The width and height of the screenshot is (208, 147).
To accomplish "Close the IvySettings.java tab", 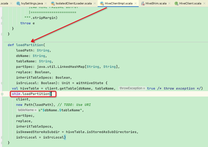I will 46,3.
